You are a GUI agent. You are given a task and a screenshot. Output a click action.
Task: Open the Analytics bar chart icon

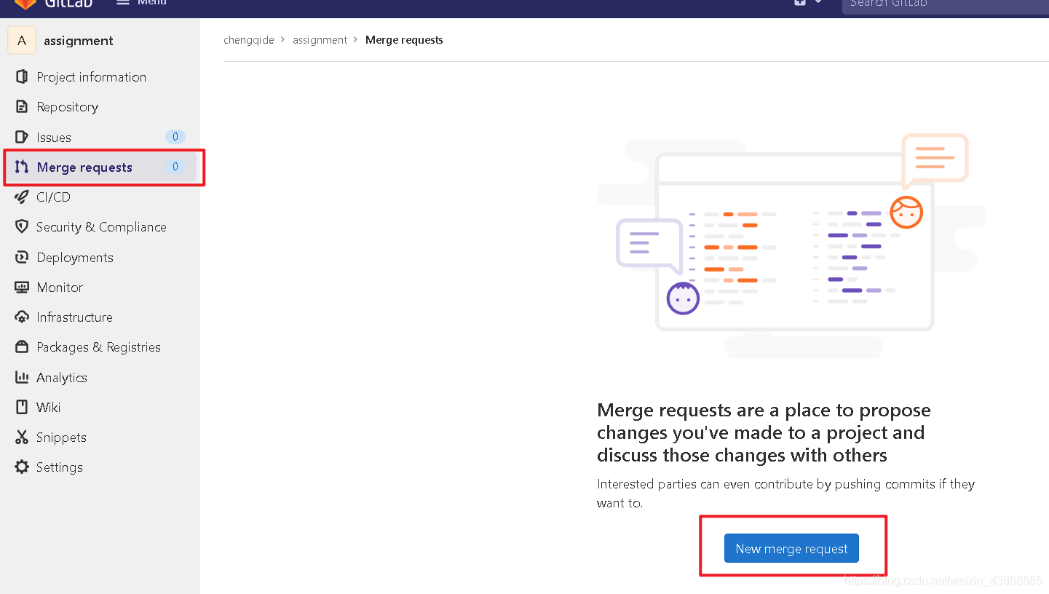click(x=22, y=377)
